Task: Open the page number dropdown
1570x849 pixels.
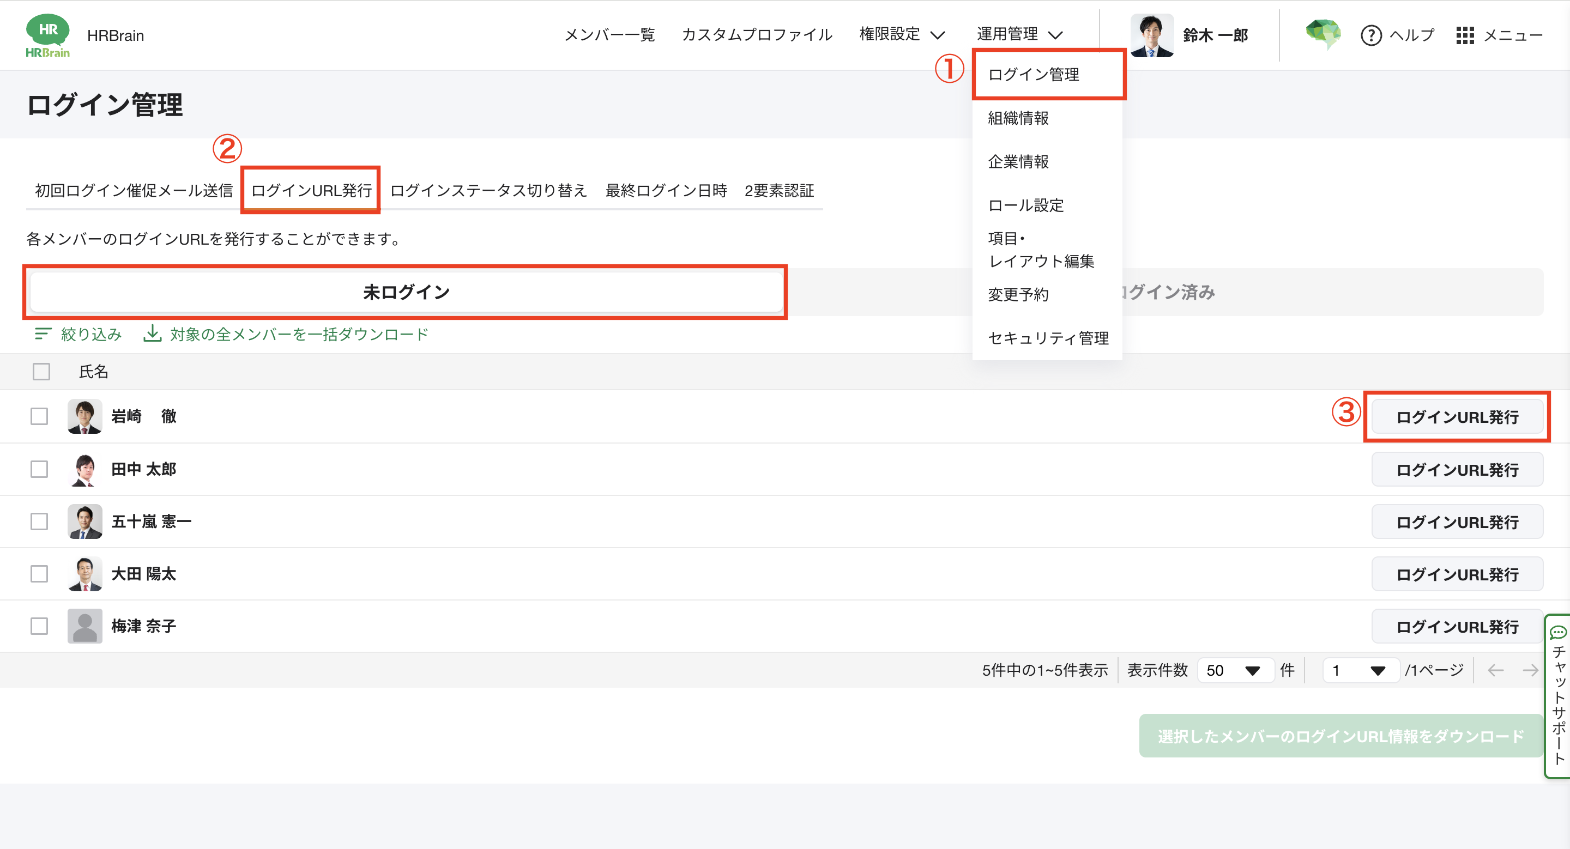Action: [x=1360, y=671]
